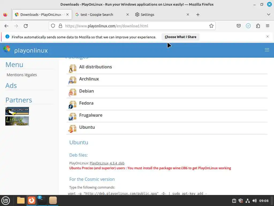The height and width of the screenshot is (206, 274).
Task: Click the Ubuntu package box icon
Action: click(x=73, y=129)
